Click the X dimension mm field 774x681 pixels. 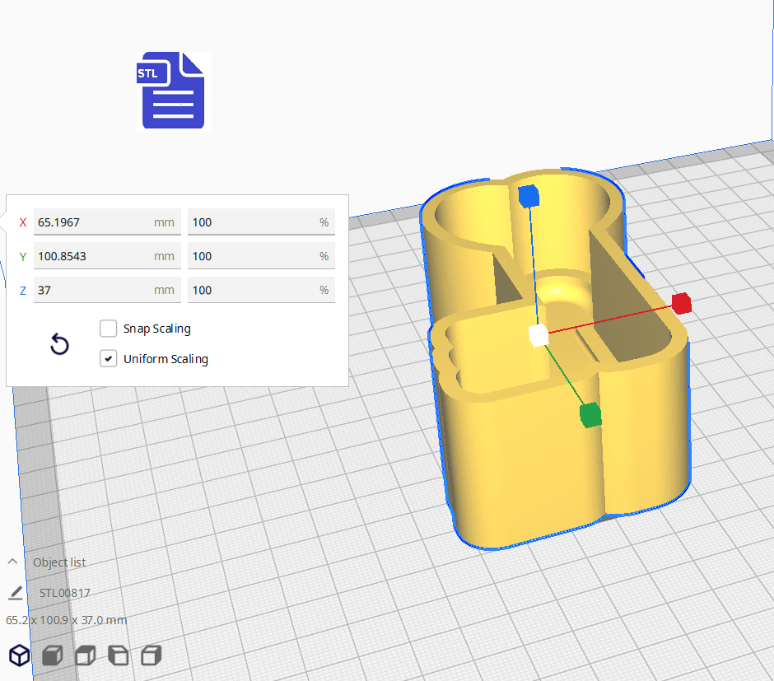pos(93,222)
